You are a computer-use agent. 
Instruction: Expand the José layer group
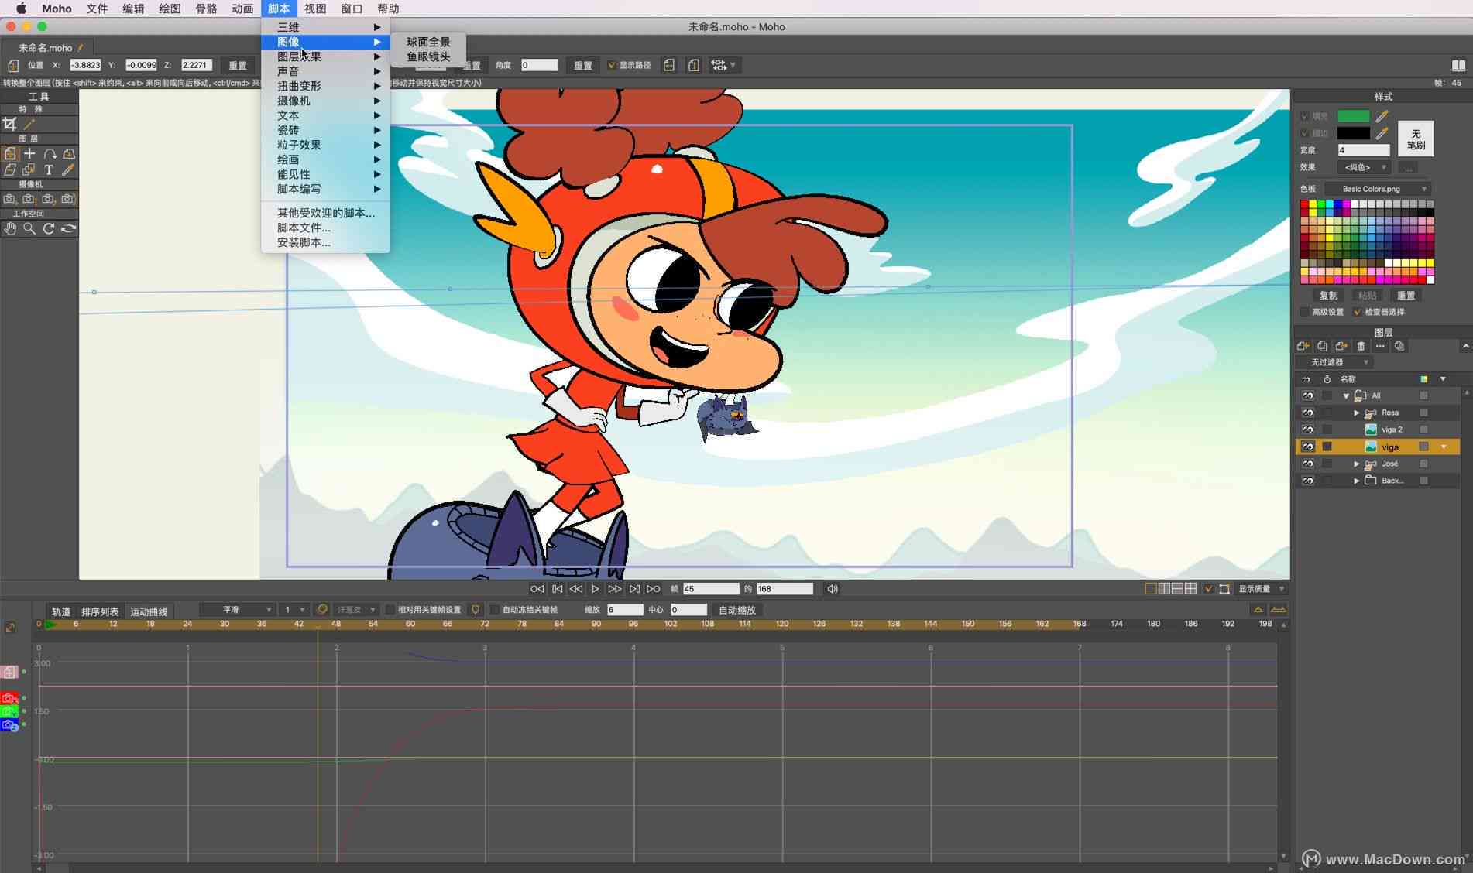click(1357, 464)
